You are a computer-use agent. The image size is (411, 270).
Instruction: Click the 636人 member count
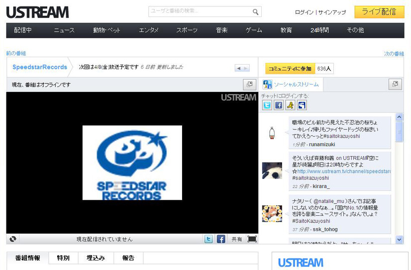(x=324, y=69)
